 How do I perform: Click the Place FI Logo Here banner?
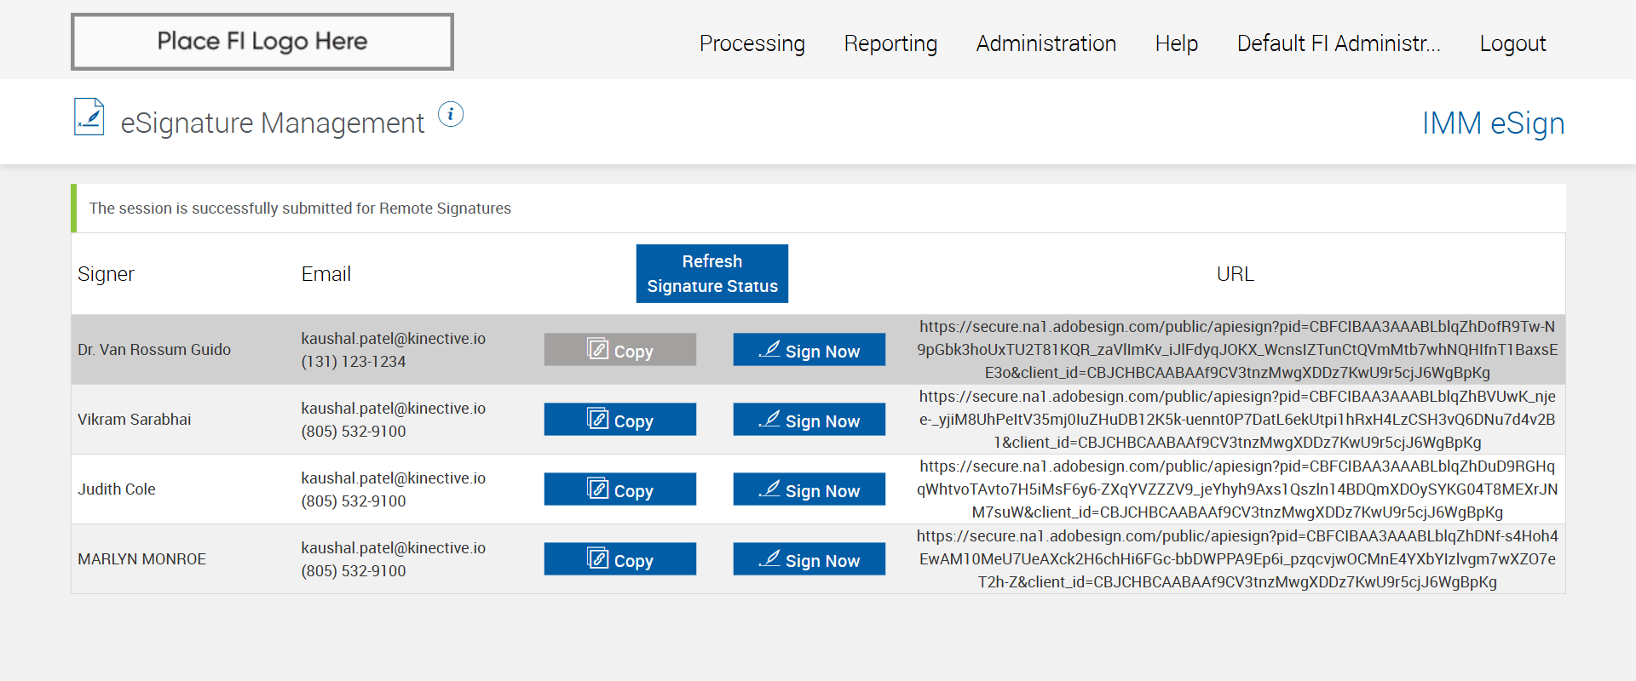(262, 42)
